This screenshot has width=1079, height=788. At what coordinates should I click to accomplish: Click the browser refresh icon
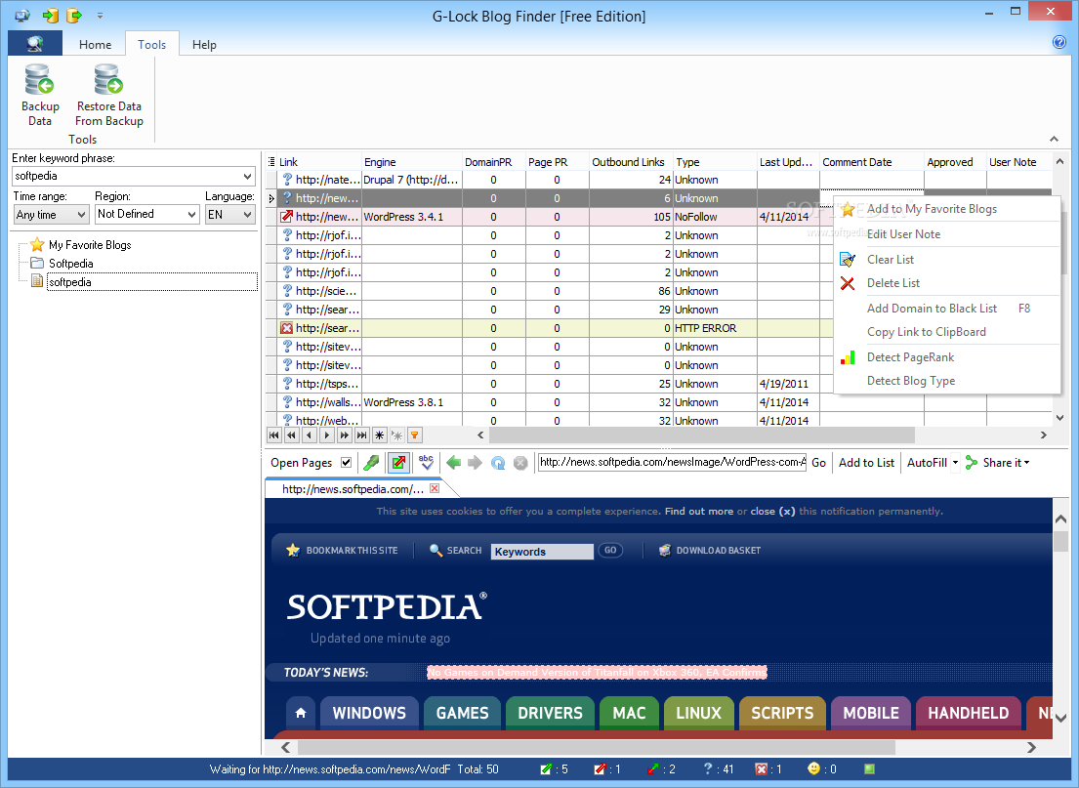point(498,463)
